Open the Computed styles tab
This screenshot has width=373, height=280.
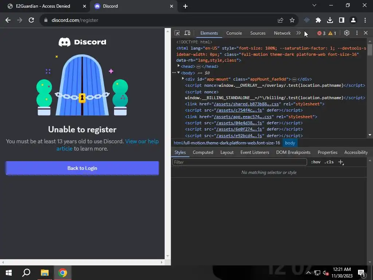203,152
